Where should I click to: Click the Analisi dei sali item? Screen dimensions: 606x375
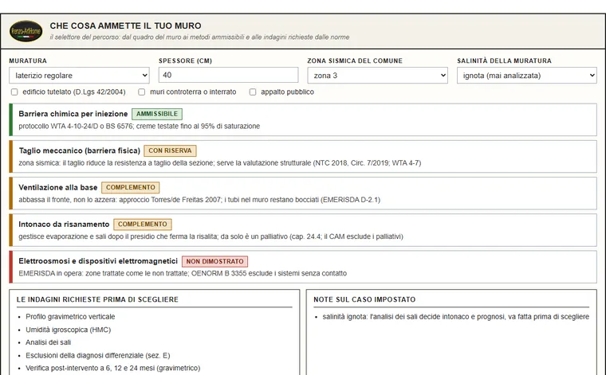pos(49,342)
